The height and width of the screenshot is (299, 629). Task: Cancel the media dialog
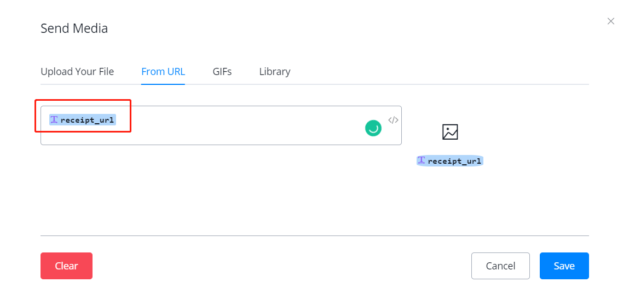click(x=500, y=266)
